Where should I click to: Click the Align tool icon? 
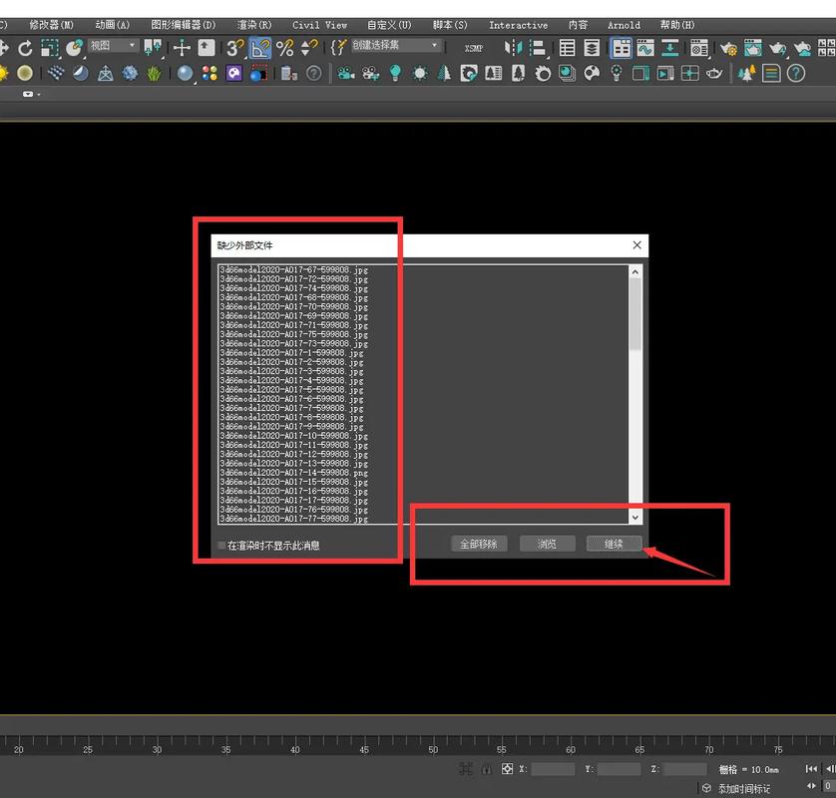[x=538, y=48]
